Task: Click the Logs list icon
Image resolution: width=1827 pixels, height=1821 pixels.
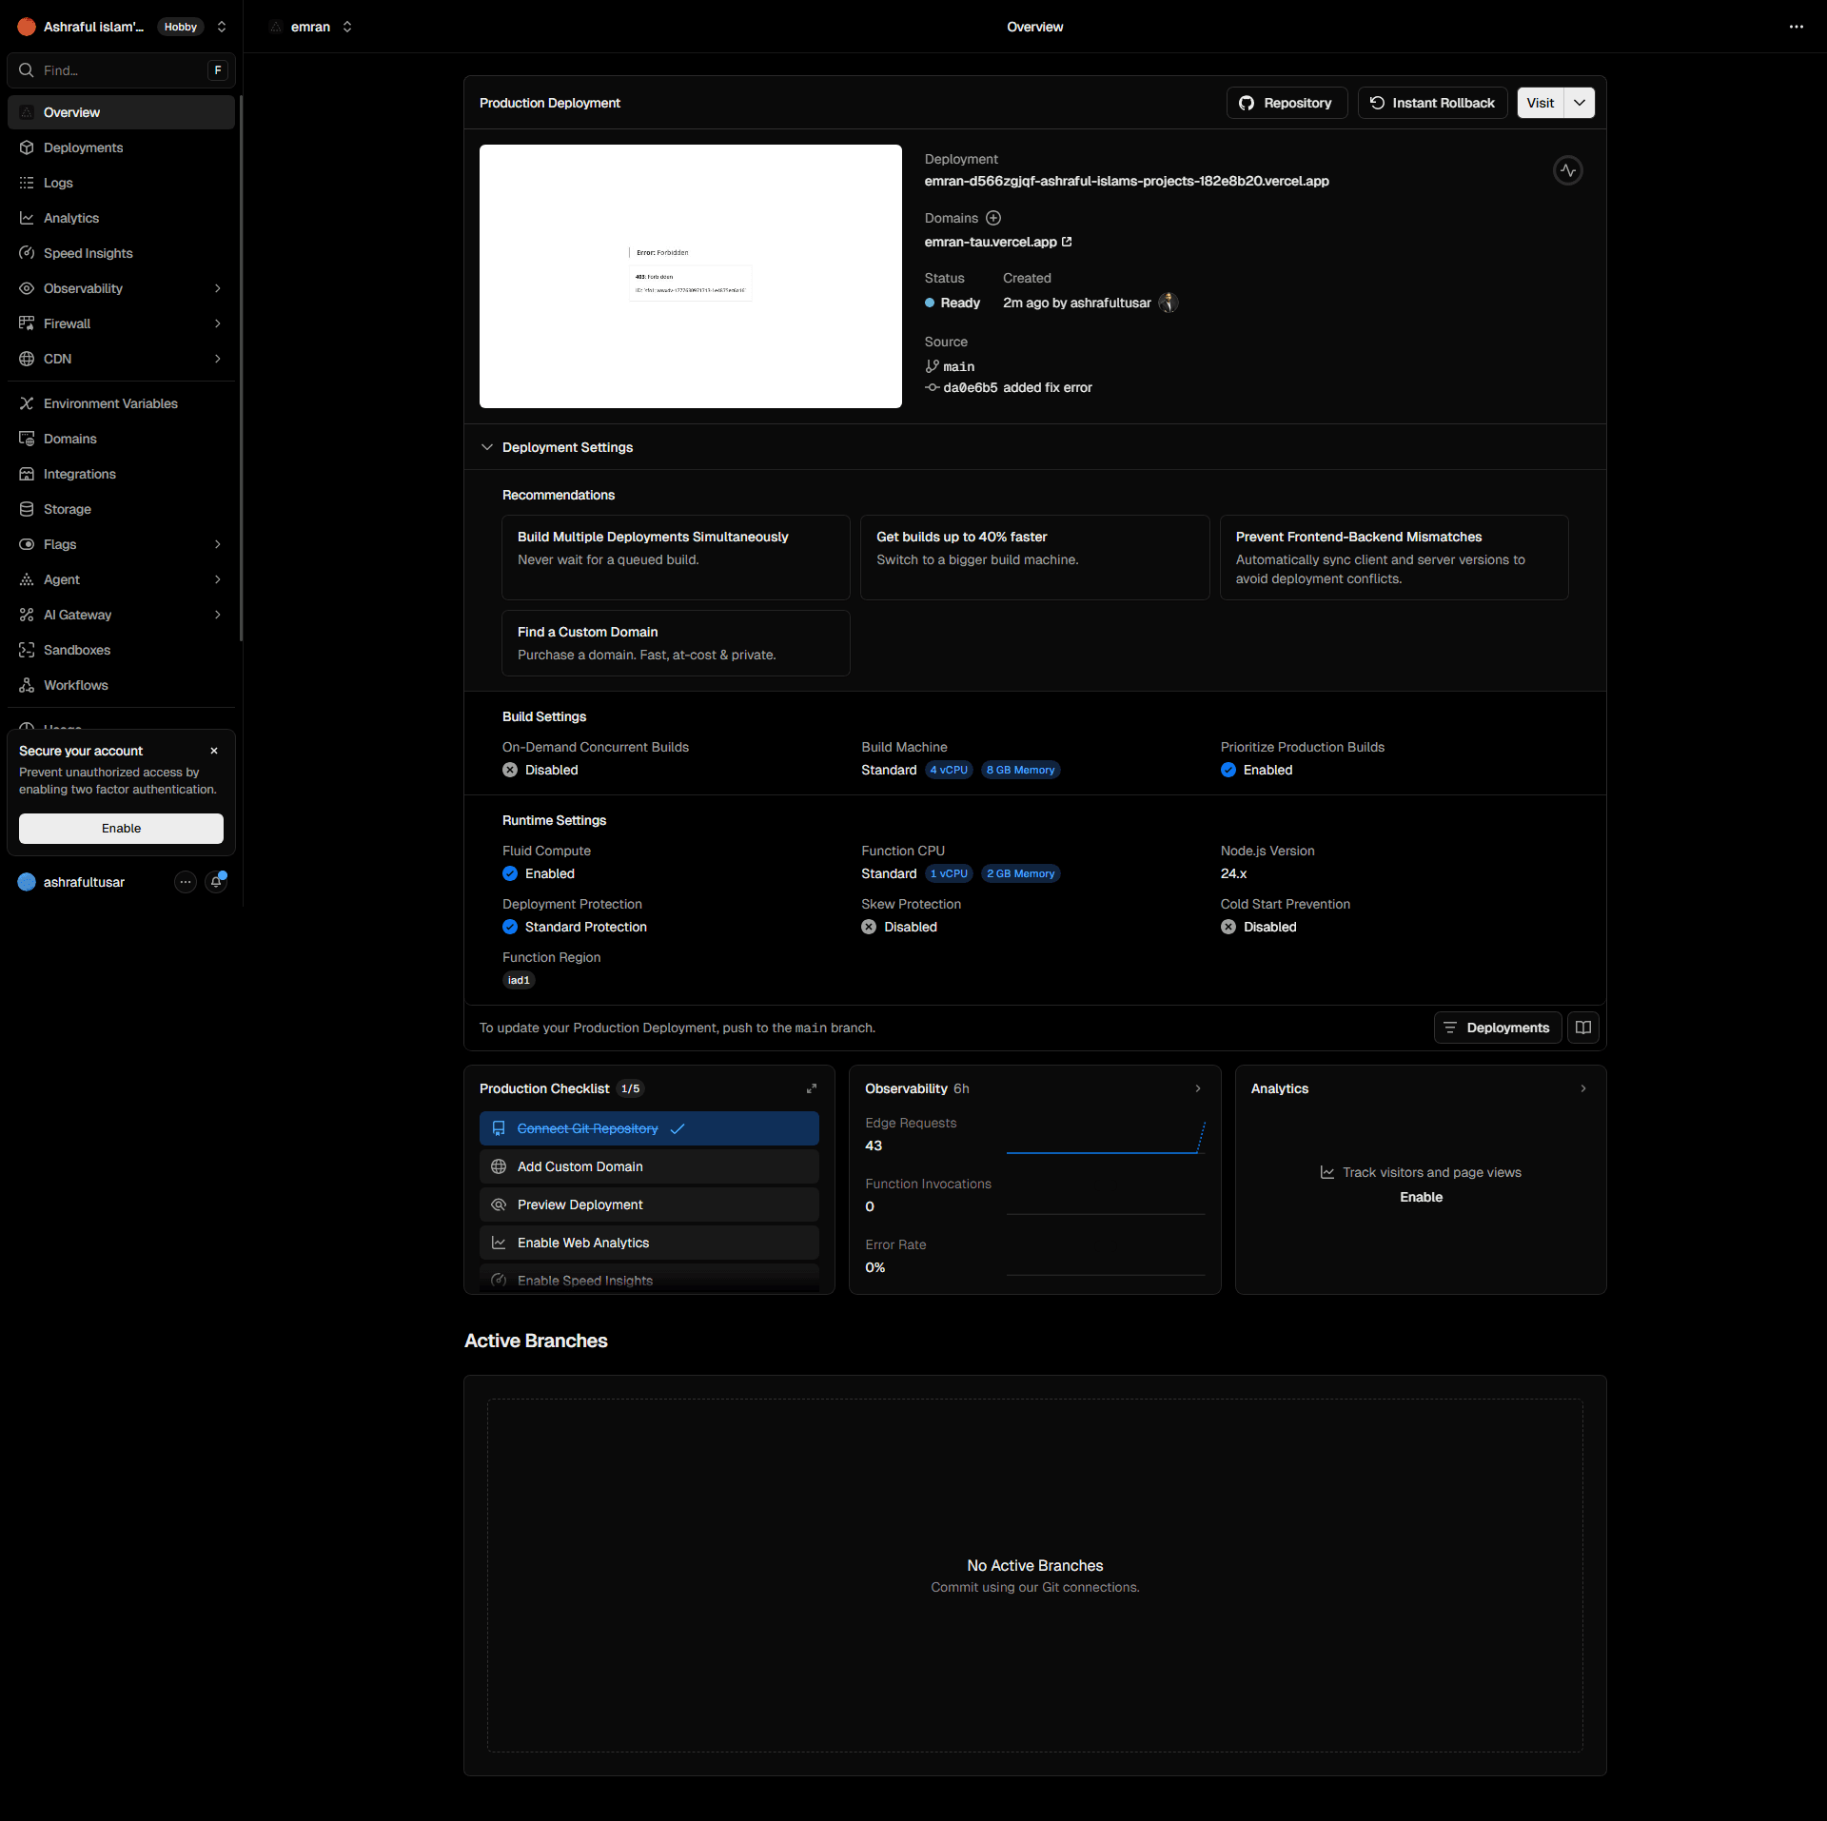Action: (x=27, y=183)
